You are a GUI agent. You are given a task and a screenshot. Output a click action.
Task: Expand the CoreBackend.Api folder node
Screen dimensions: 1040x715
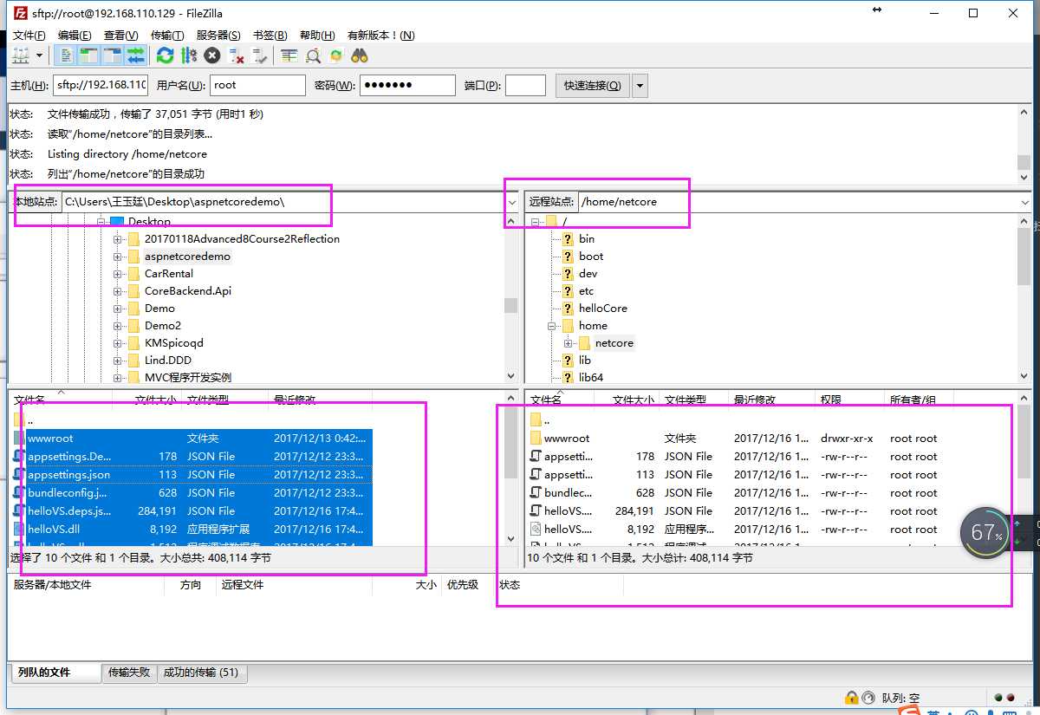[117, 291]
